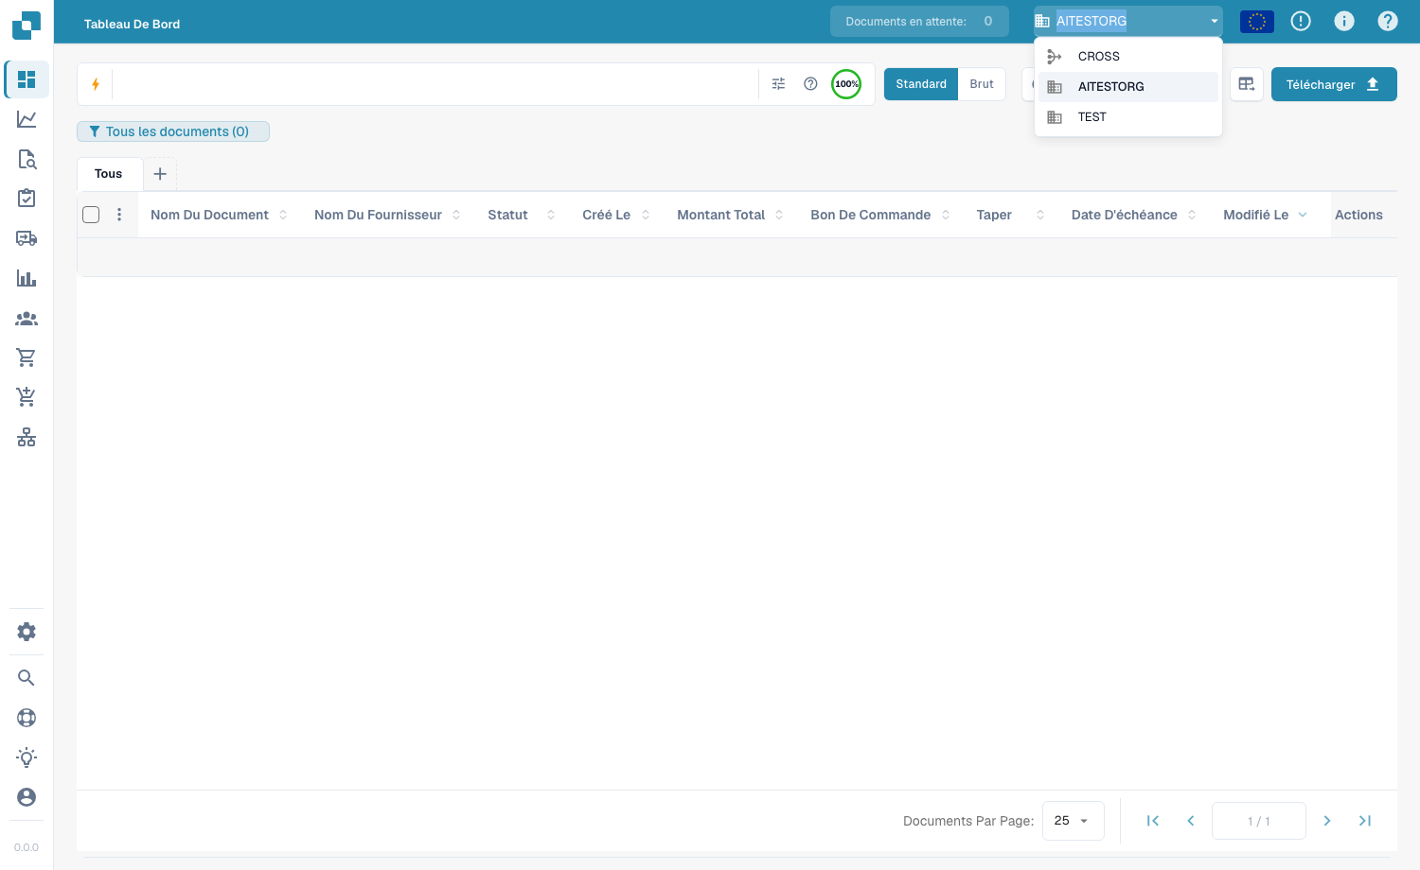
Task: Sort by Modifié Le column arrow
Action: [1303, 215]
